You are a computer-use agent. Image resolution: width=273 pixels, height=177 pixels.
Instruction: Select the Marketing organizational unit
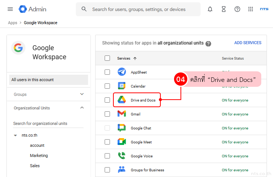(x=39, y=155)
